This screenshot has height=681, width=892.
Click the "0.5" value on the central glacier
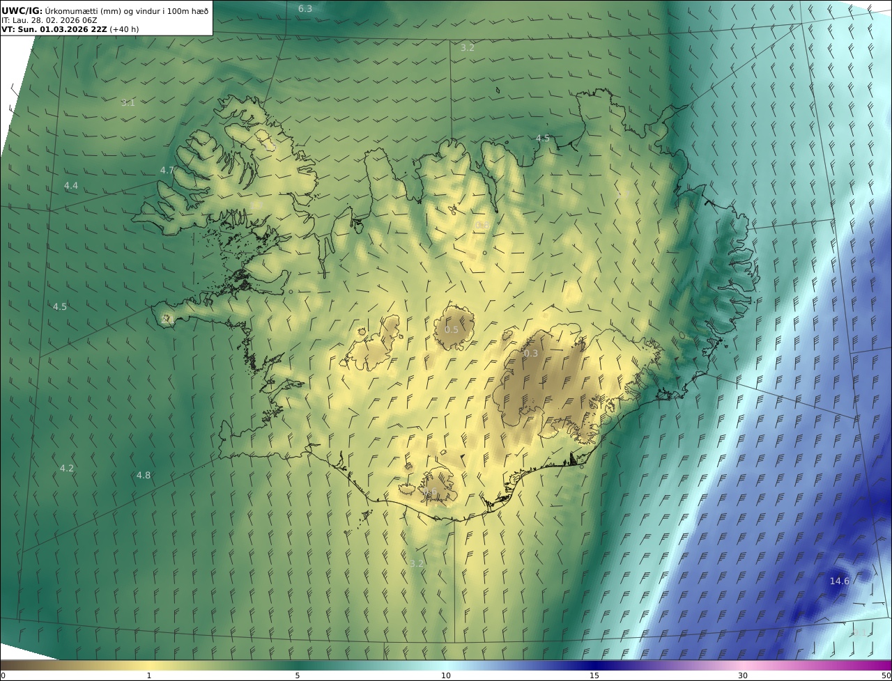tap(452, 330)
